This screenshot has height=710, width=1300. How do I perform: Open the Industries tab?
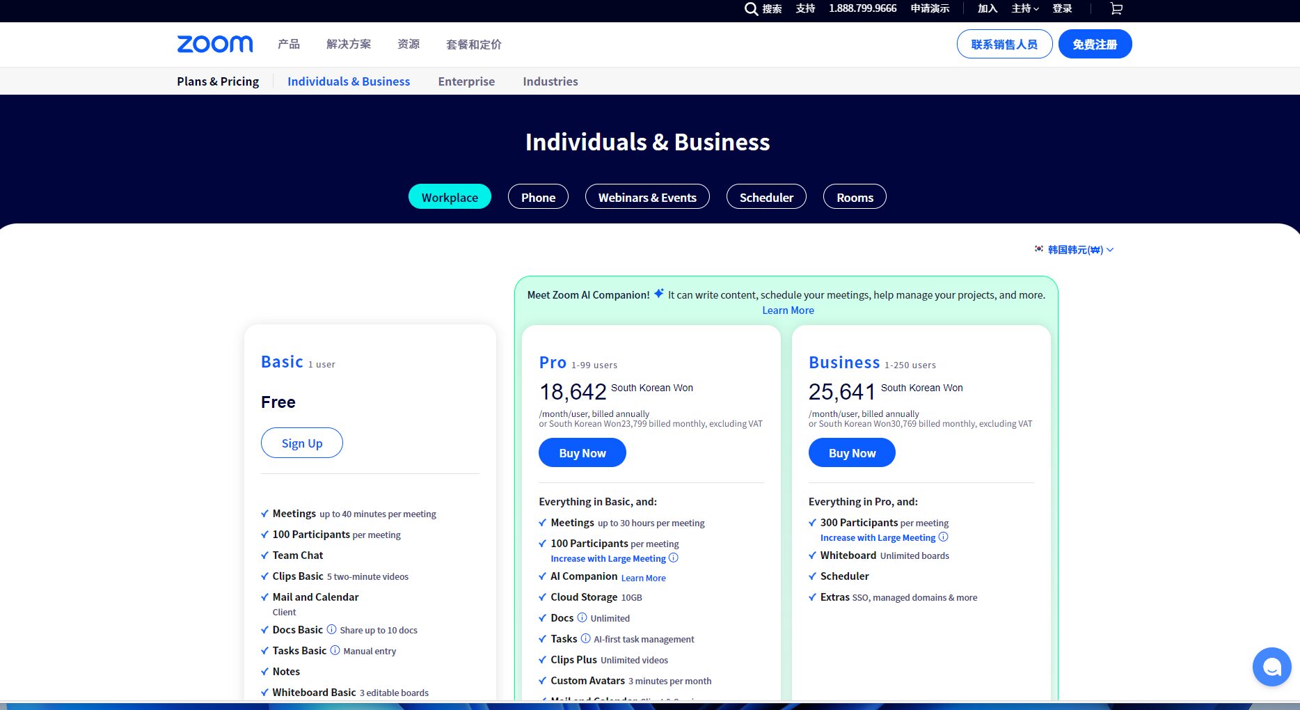(550, 81)
